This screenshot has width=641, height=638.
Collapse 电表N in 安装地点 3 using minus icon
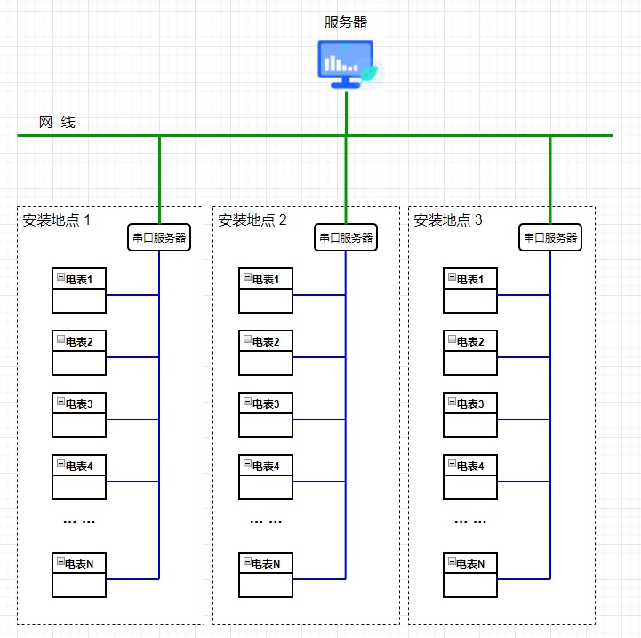[x=452, y=562]
